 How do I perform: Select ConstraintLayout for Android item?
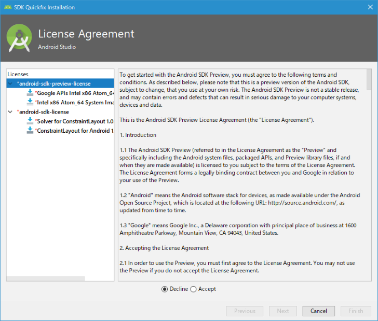coord(74,131)
